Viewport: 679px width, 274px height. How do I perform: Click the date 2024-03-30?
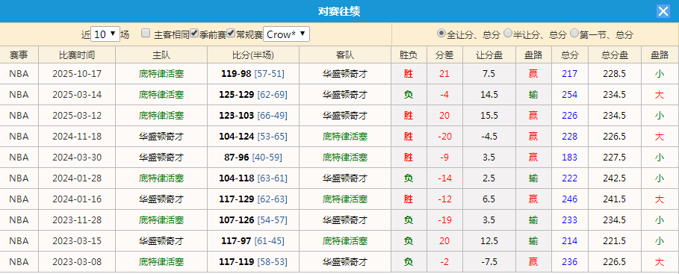click(x=77, y=157)
